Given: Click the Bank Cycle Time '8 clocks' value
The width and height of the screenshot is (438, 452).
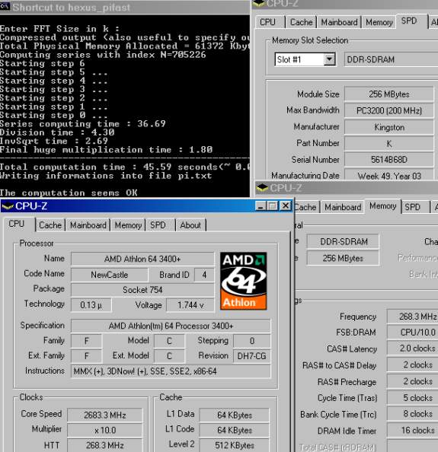Looking at the screenshot, I should [x=413, y=414].
